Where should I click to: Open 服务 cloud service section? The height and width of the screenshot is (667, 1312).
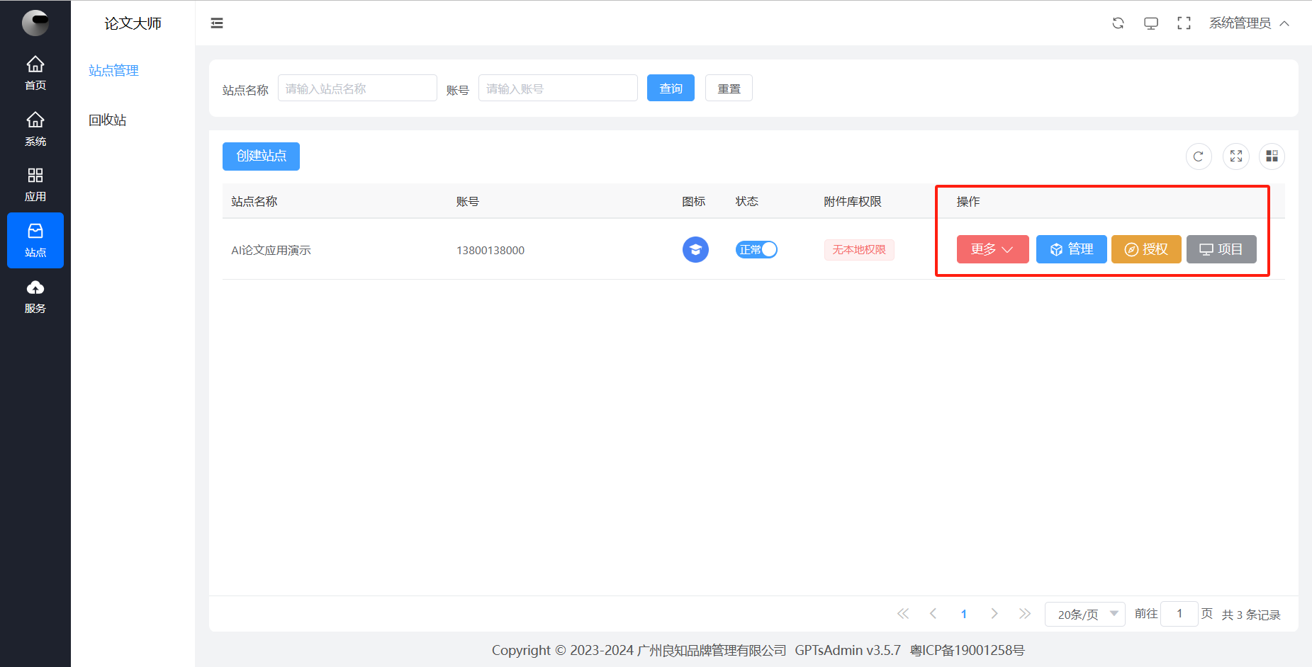(x=35, y=297)
